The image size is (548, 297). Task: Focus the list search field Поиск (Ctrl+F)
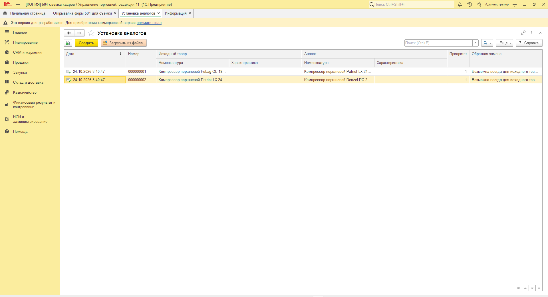[x=438, y=43]
